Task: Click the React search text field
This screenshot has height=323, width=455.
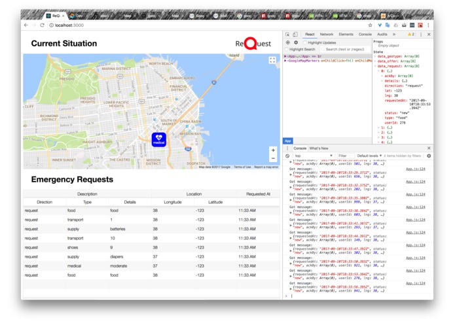Action: (346, 50)
